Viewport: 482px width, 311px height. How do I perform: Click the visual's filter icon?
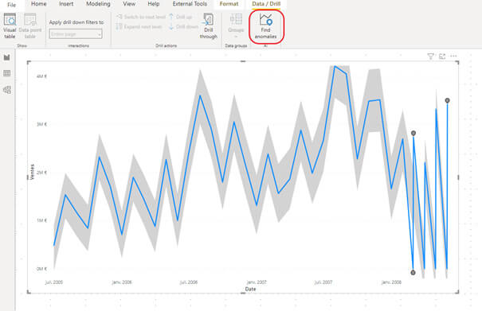click(x=431, y=56)
